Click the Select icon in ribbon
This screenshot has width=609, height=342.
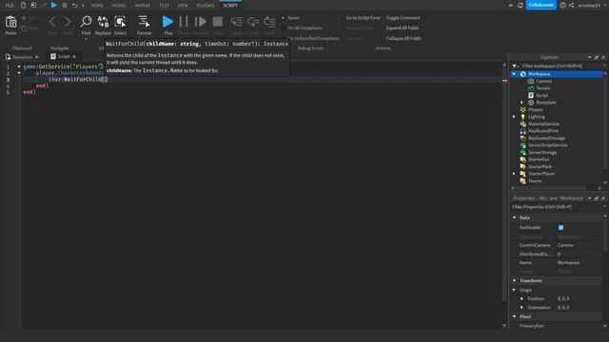point(120,22)
